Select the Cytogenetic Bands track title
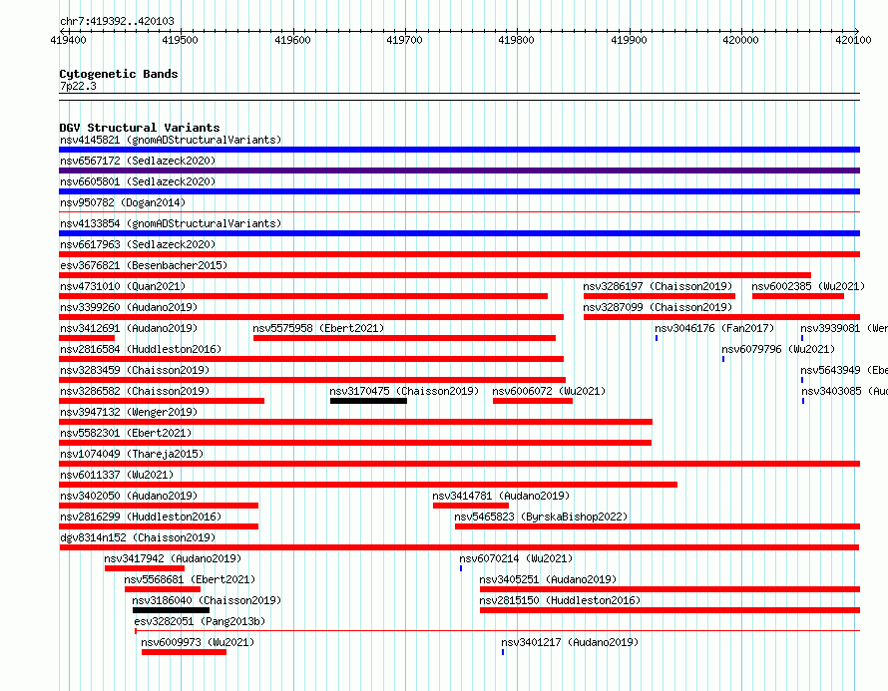 click(x=119, y=74)
